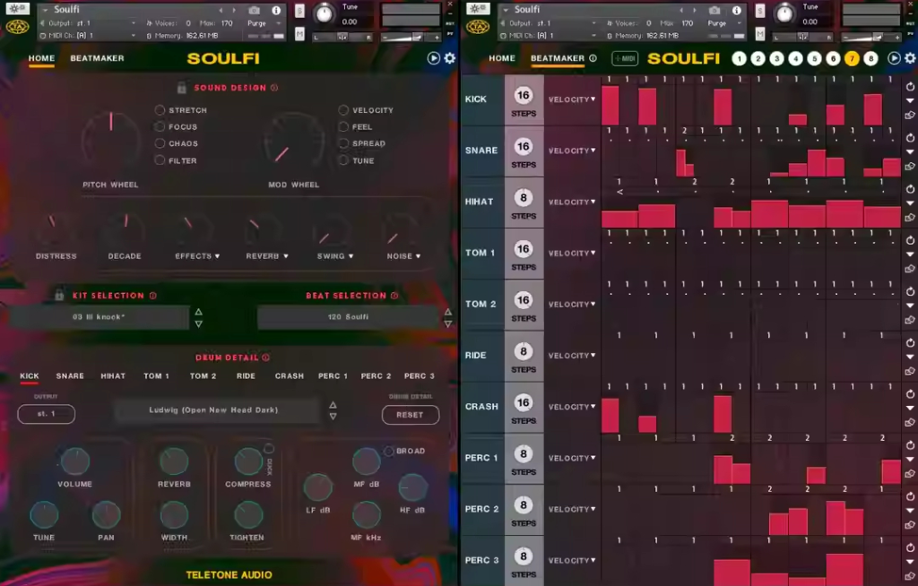
Task: Toggle the lock icon beside Sound Design
Action: (x=181, y=88)
